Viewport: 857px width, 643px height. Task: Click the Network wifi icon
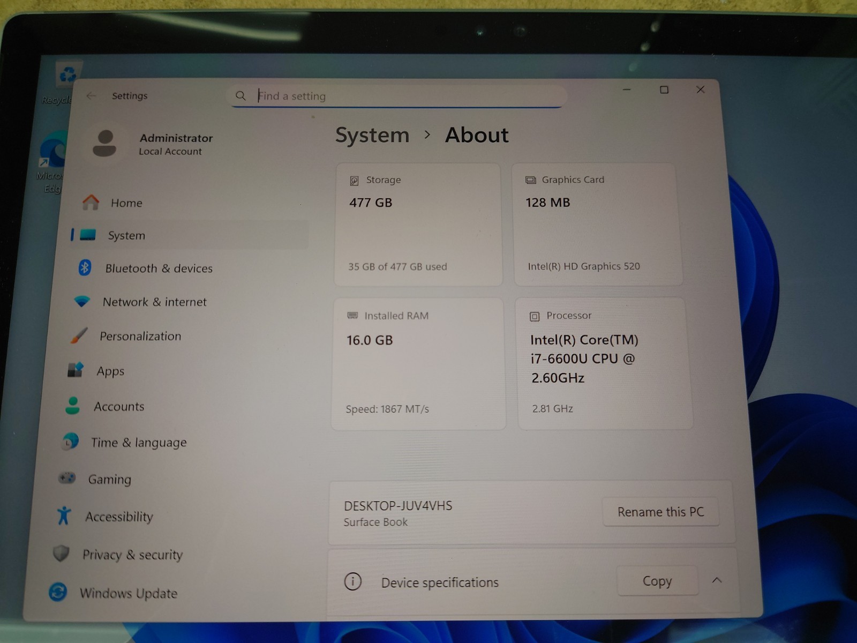[x=82, y=301]
